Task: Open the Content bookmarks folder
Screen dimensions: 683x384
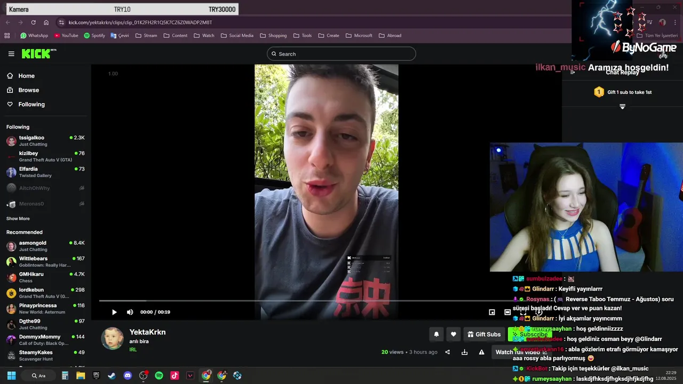Action: coord(176,36)
